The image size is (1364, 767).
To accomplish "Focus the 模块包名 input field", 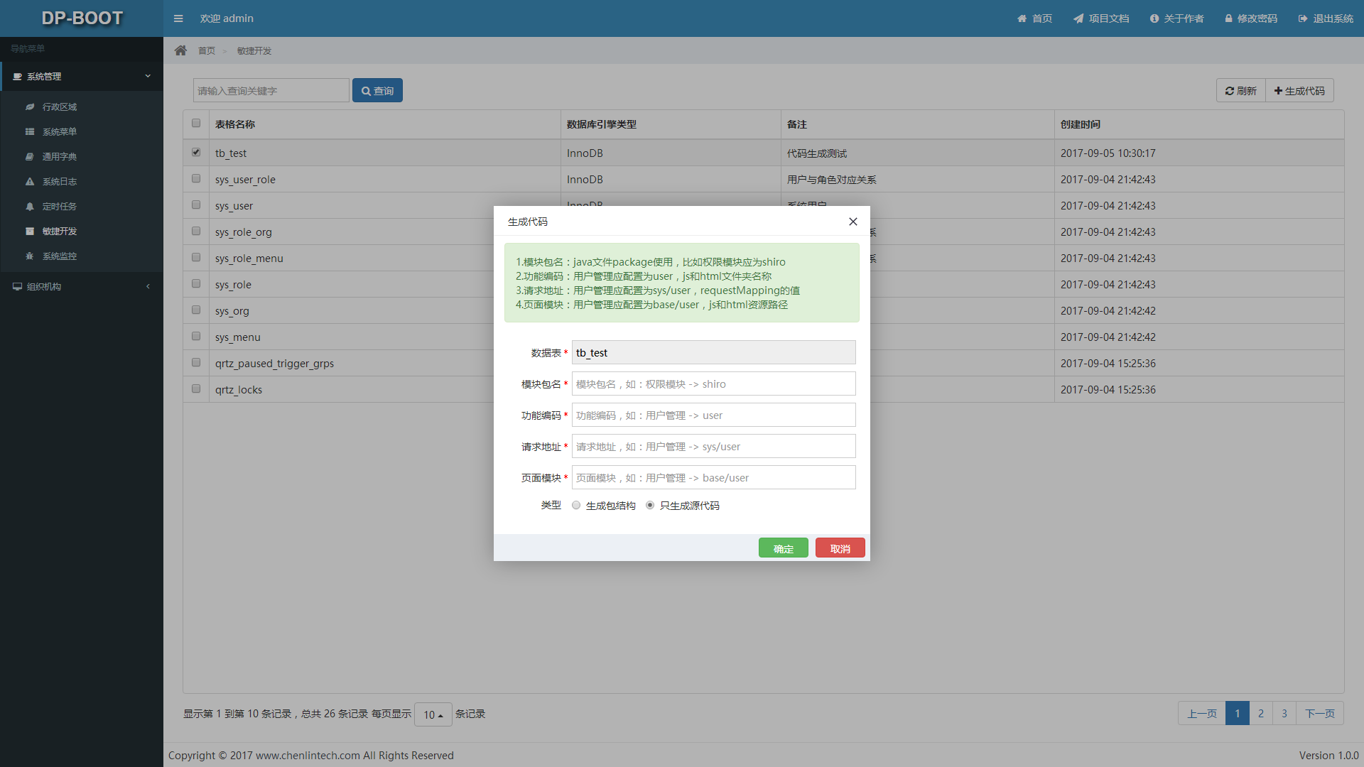I will 713,383.
